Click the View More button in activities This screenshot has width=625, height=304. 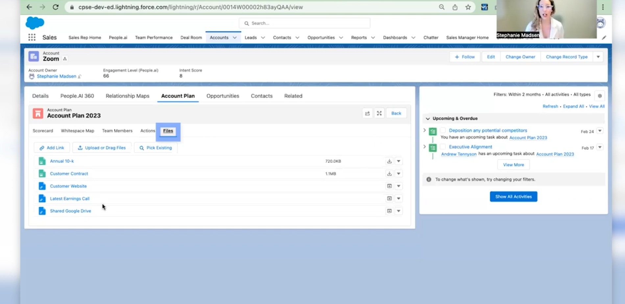coord(514,165)
